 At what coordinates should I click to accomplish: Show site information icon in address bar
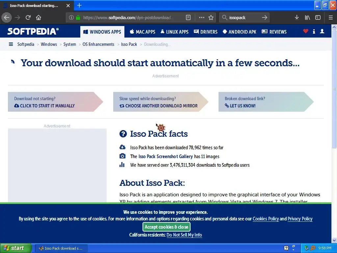pos(71,17)
